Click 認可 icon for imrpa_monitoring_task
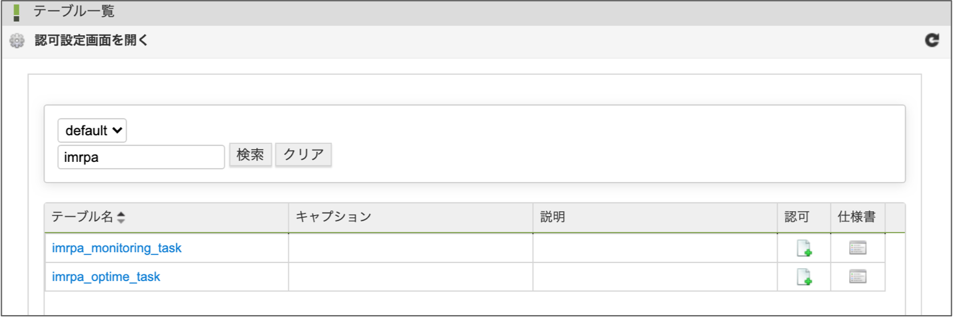This screenshot has height=320, width=955. pyautogui.click(x=804, y=248)
